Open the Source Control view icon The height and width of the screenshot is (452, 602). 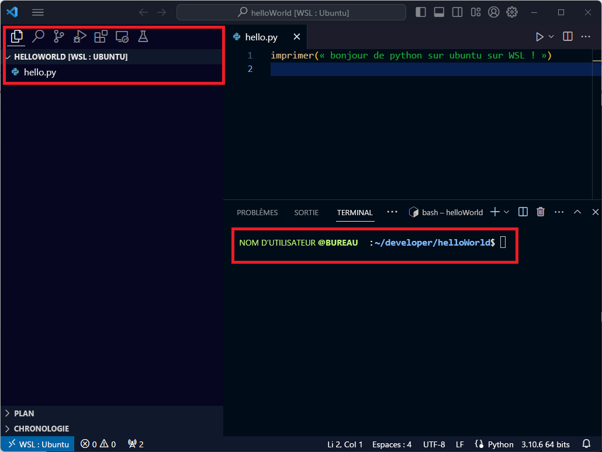pos(59,36)
